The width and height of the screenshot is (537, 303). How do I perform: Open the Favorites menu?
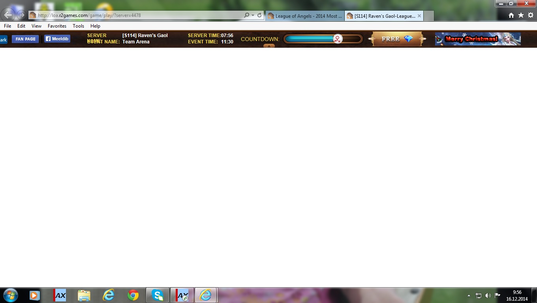click(x=57, y=26)
